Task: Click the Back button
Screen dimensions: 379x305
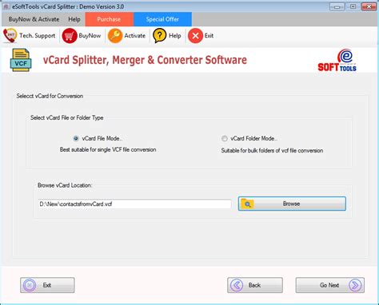Action: [x=255, y=285]
